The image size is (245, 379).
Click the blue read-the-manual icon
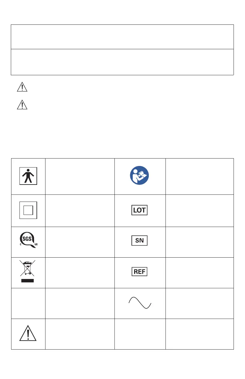(139, 174)
